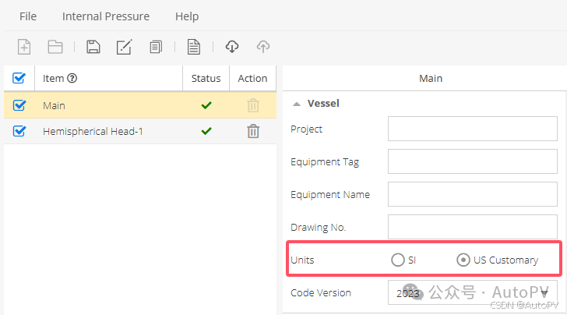
Task: Collapse the Vessel section
Action: tap(297, 103)
